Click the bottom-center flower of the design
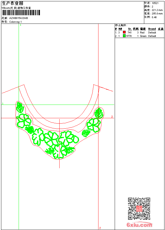Image resolution: width=165 pixels, height=230 pixels. tap(61, 151)
